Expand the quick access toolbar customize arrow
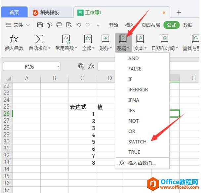 (x=98, y=25)
